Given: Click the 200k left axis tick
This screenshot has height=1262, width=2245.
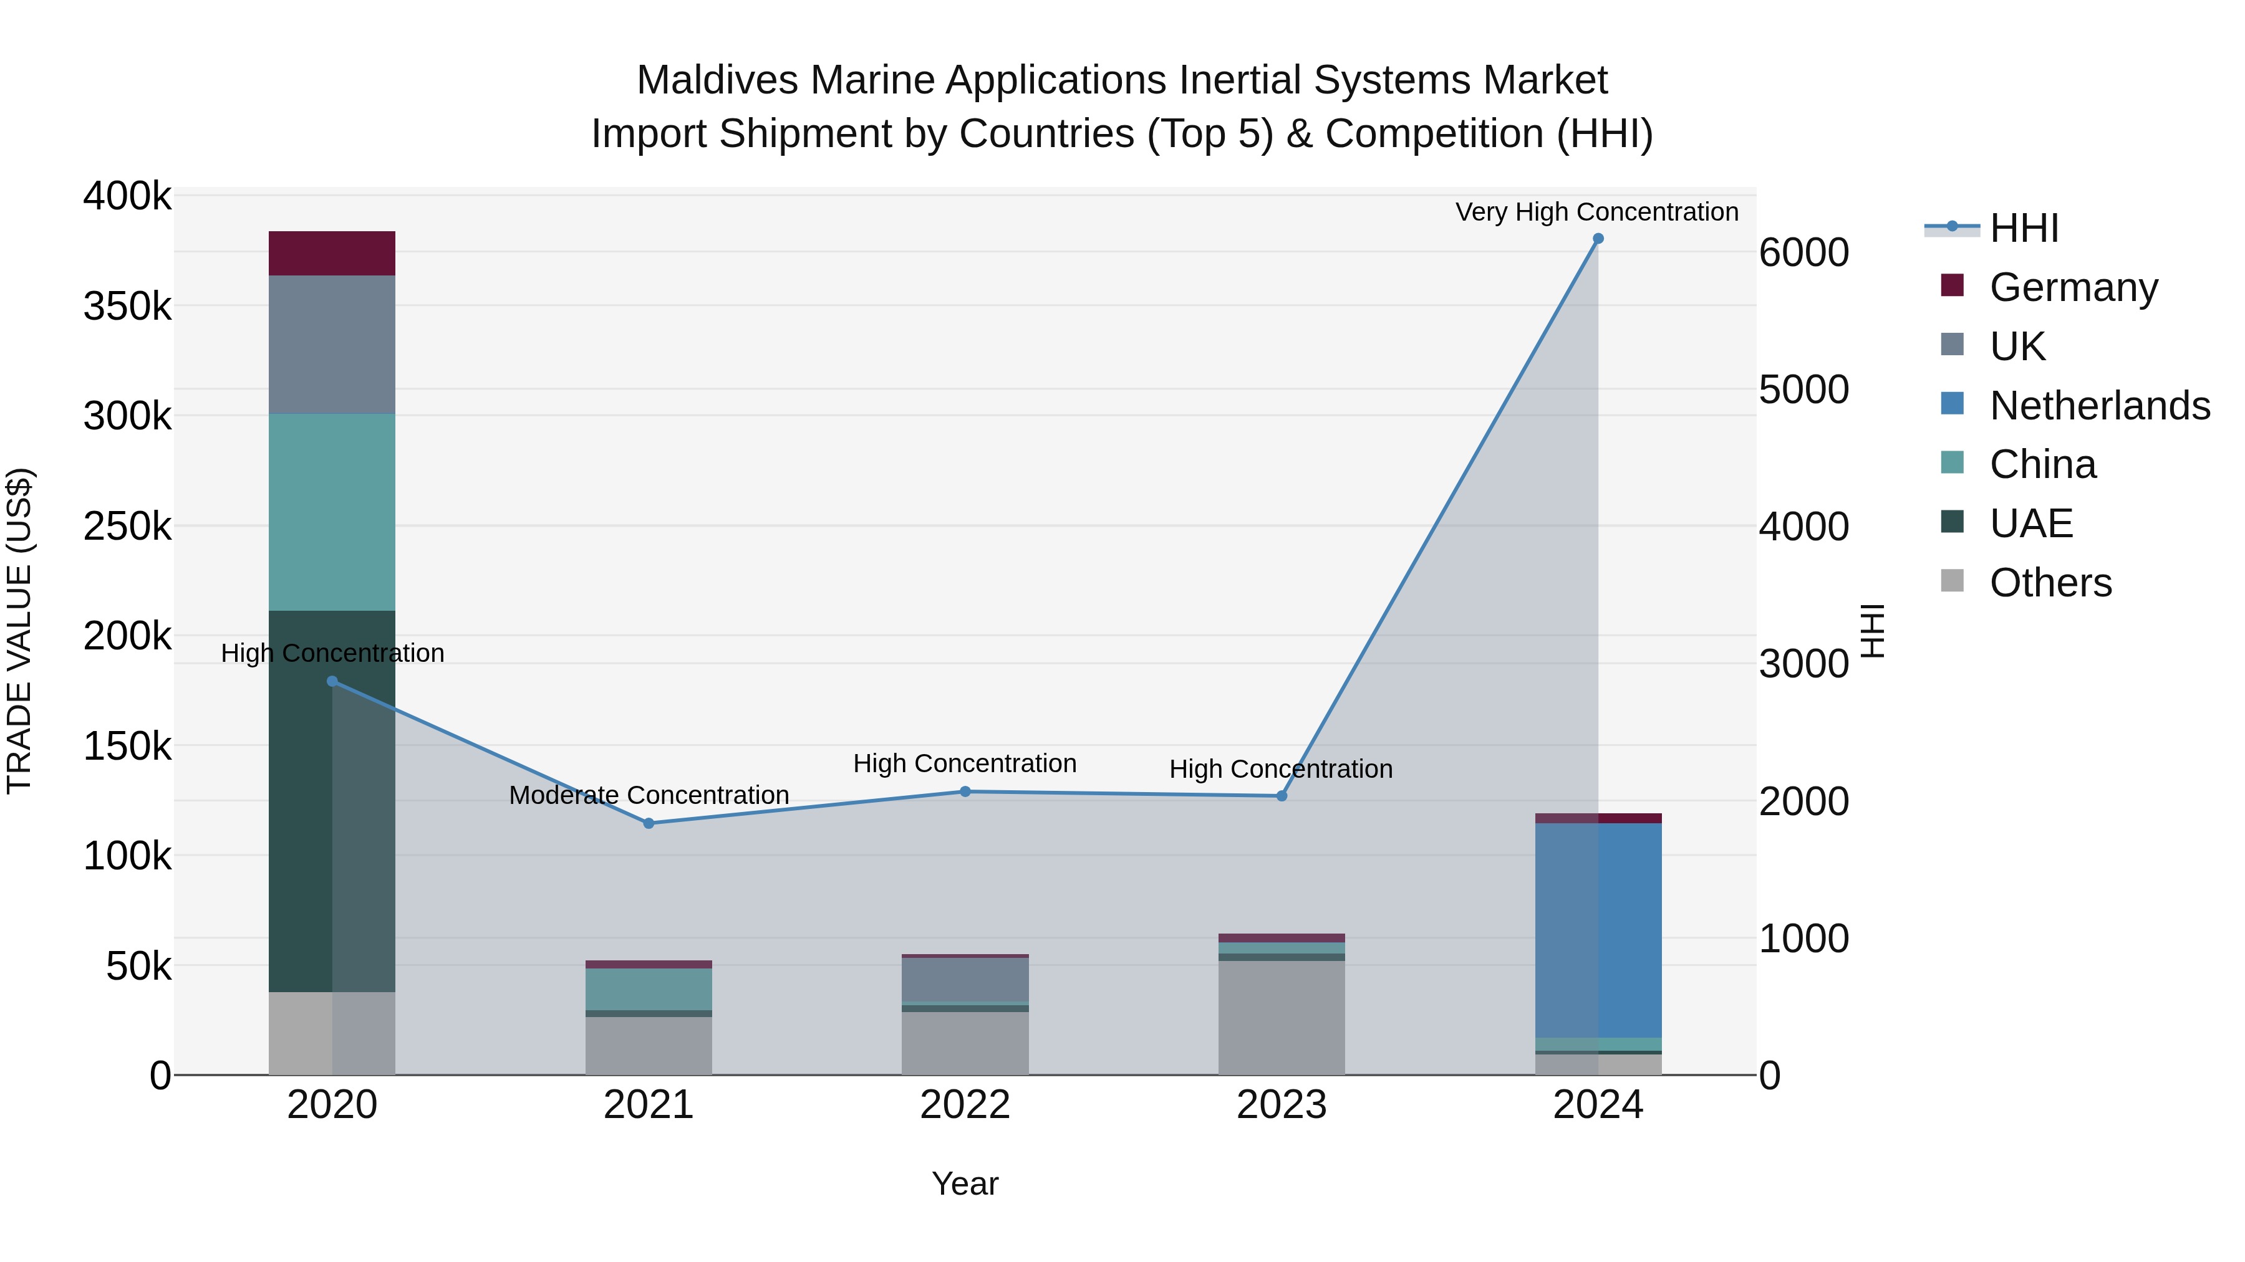Looking at the screenshot, I should point(127,636).
